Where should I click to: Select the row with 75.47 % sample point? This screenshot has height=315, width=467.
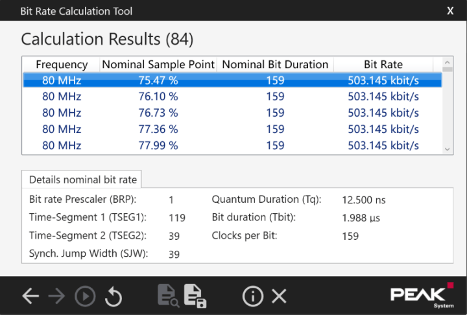(x=232, y=80)
